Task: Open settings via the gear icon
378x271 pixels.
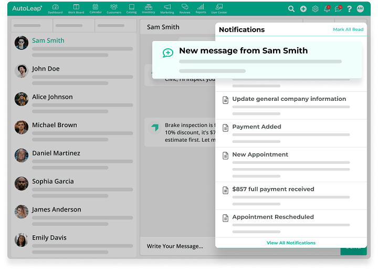Action: (316, 9)
